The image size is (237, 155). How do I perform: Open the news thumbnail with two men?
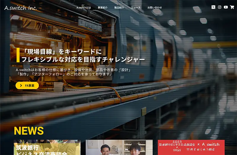[119, 148]
